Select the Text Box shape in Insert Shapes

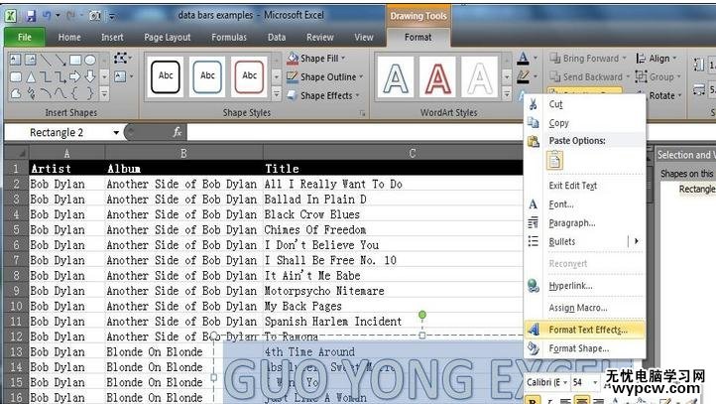tap(15, 60)
